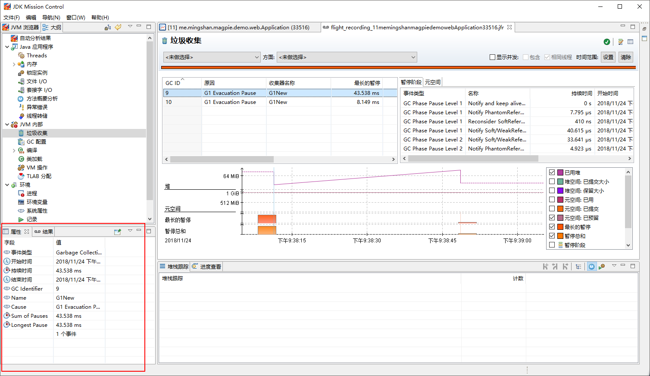This screenshot has height=376, width=650.
Task: Open the stack trace panel view menu triangle
Action: tap(614, 266)
